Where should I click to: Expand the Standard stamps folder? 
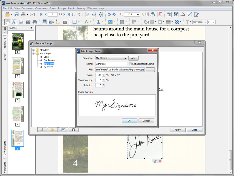coord(33,50)
